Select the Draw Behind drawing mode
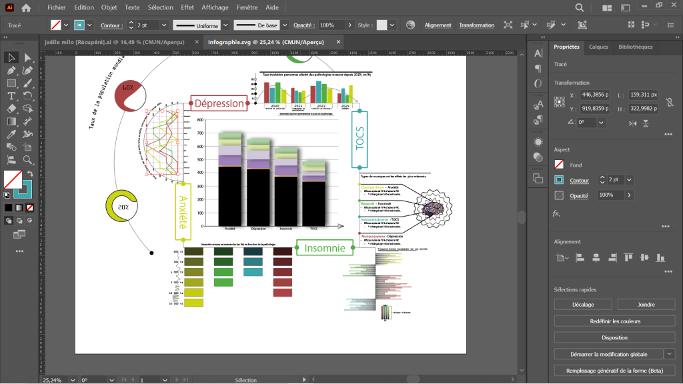The image size is (683, 384). 19,220
